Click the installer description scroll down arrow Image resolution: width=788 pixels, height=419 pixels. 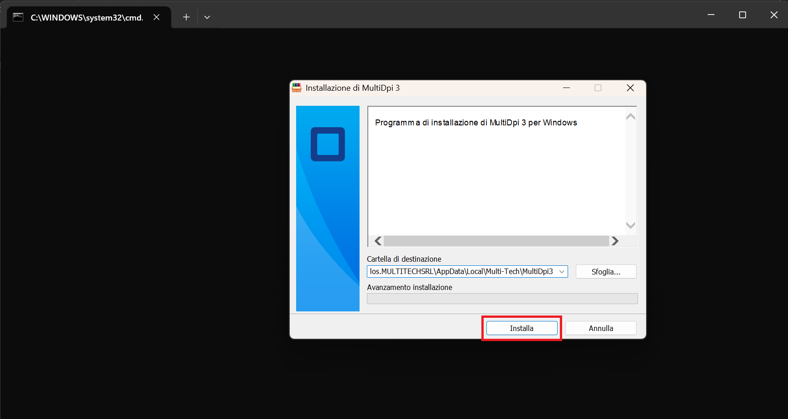(631, 225)
